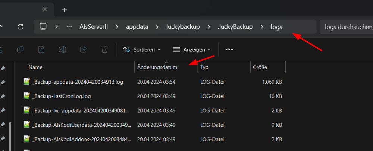
Task: Click the Copy toolbar icon
Action: 20,49
